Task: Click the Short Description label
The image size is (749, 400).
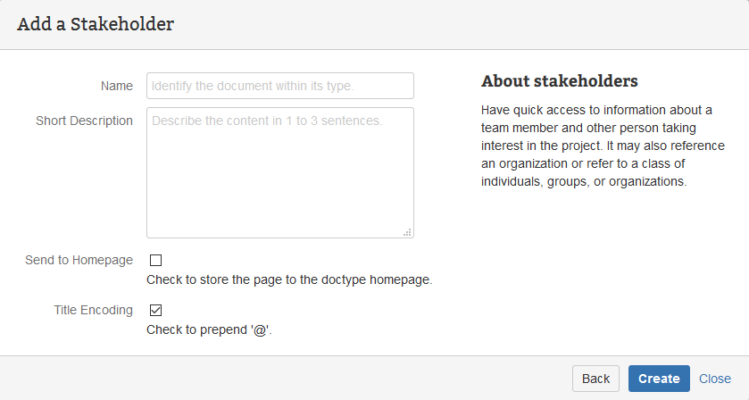Action: 84,121
